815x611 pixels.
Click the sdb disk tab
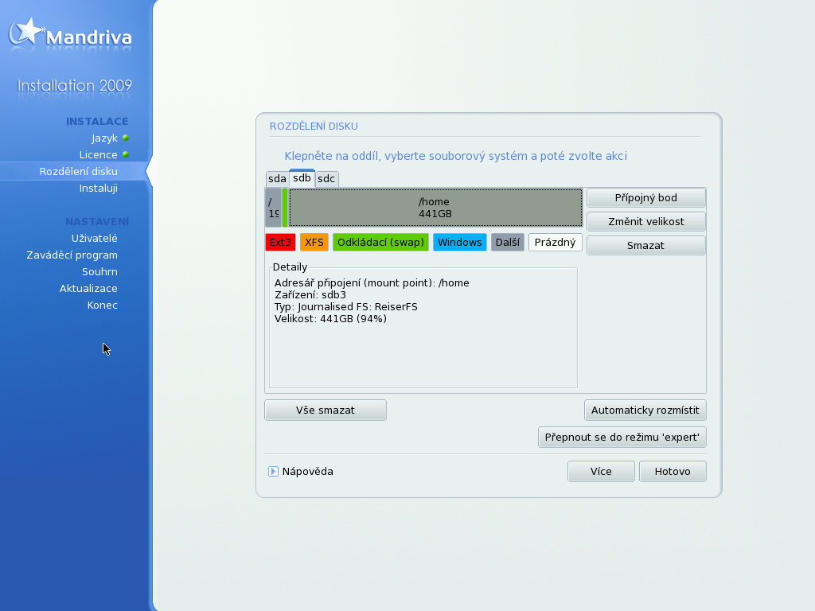point(302,178)
